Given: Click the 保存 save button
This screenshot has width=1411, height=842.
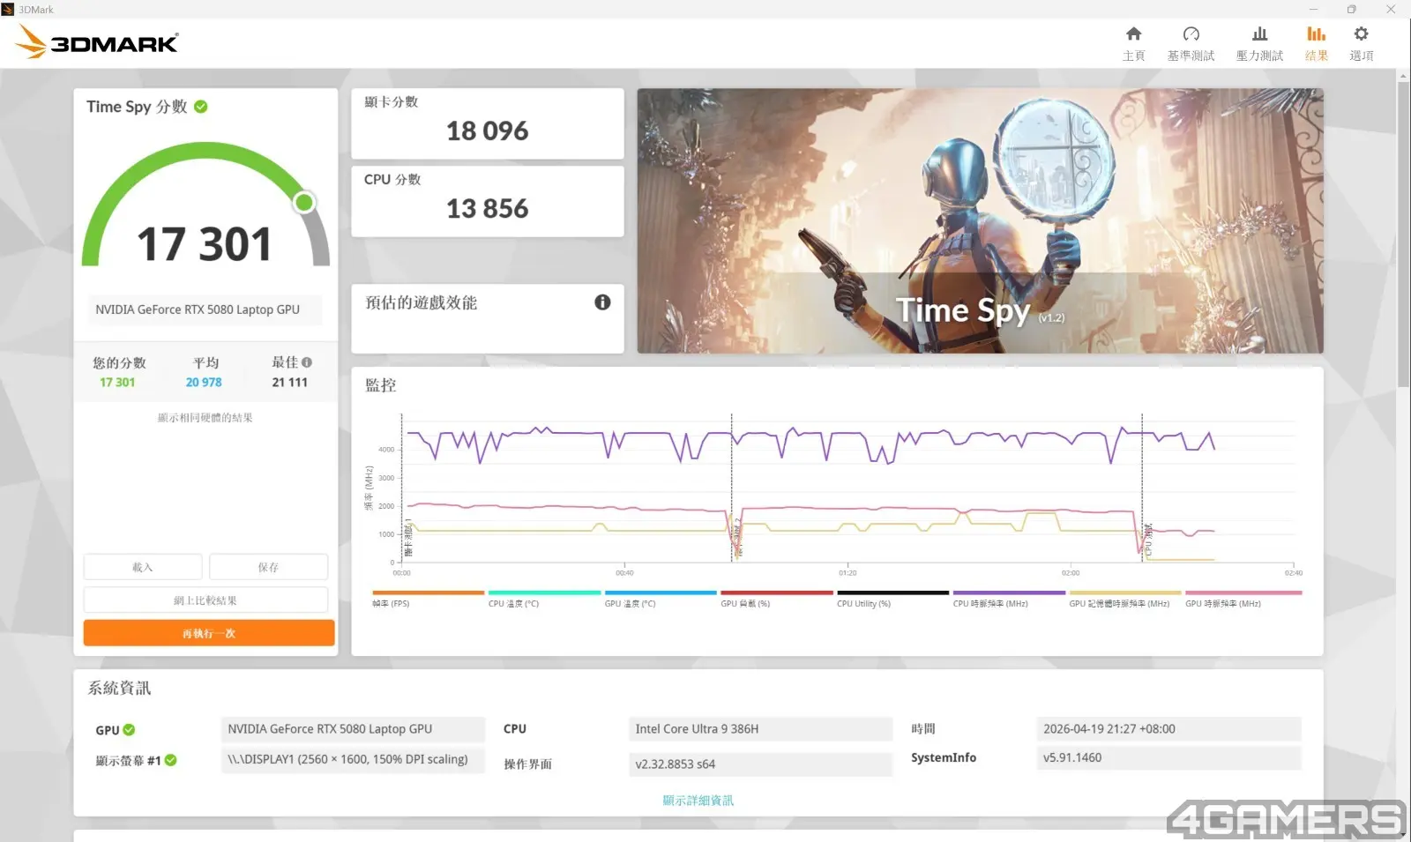Looking at the screenshot, I should [268, 567].
